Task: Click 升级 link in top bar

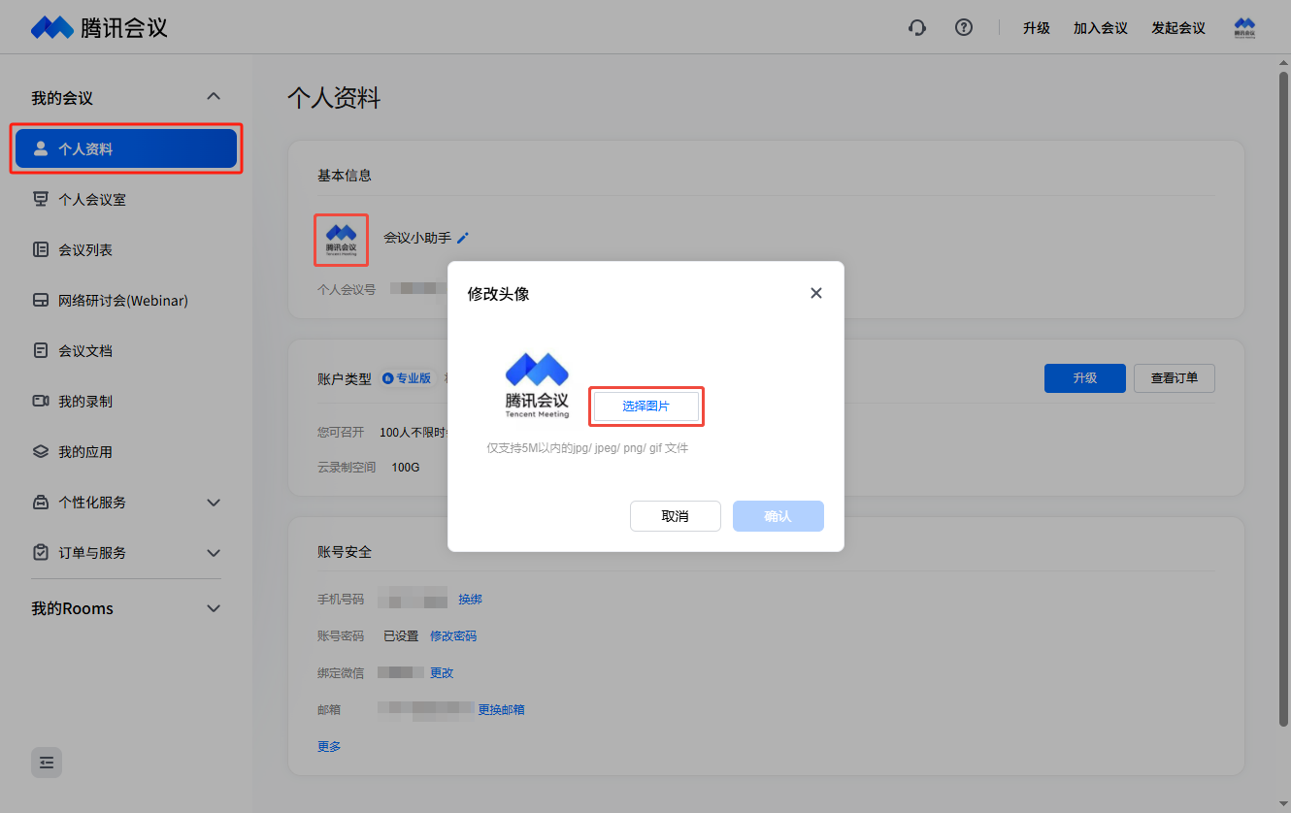Action: [1037, 28]
